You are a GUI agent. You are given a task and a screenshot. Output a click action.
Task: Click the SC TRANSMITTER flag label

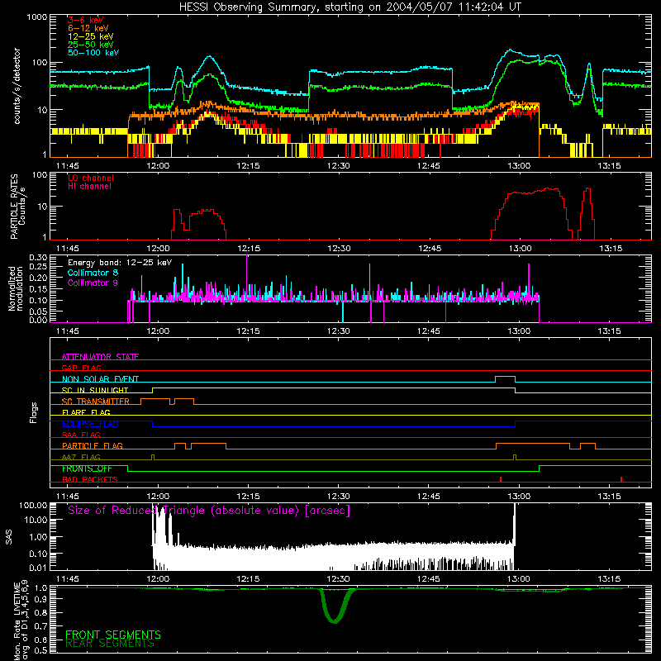click(95, 401)
